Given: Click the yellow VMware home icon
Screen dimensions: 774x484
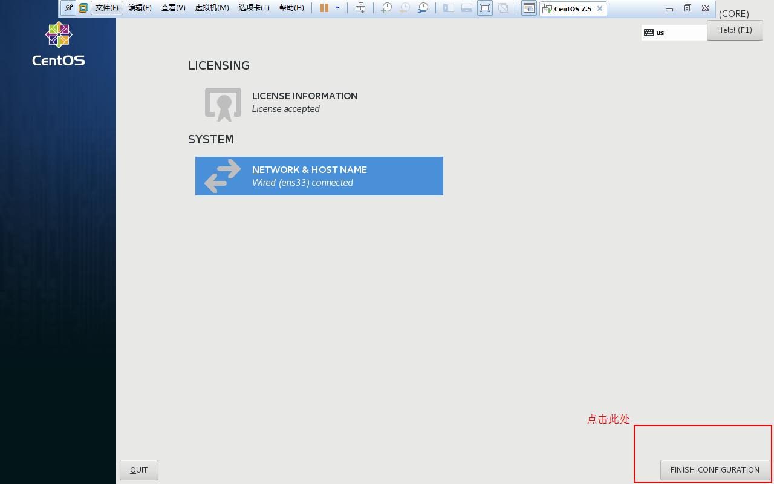Looking at the screenshot, I should pos(83,8).
